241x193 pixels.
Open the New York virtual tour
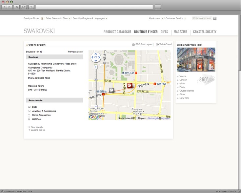coord(184,98)
